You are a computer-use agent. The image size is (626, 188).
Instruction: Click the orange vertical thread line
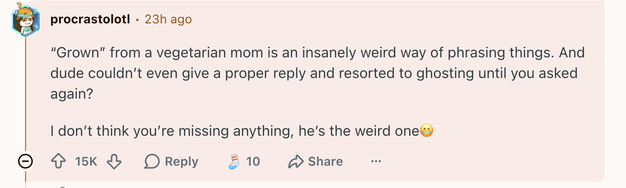[x=25, y=93]
